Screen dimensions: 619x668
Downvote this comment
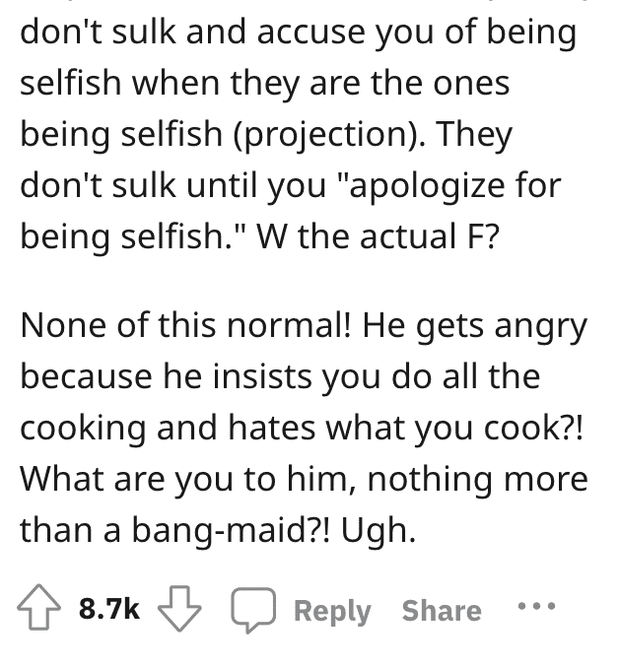(x=179, y=608)
